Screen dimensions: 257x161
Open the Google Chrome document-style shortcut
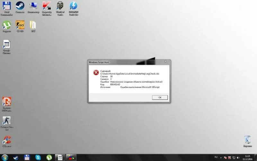click(x=6, y=47)
